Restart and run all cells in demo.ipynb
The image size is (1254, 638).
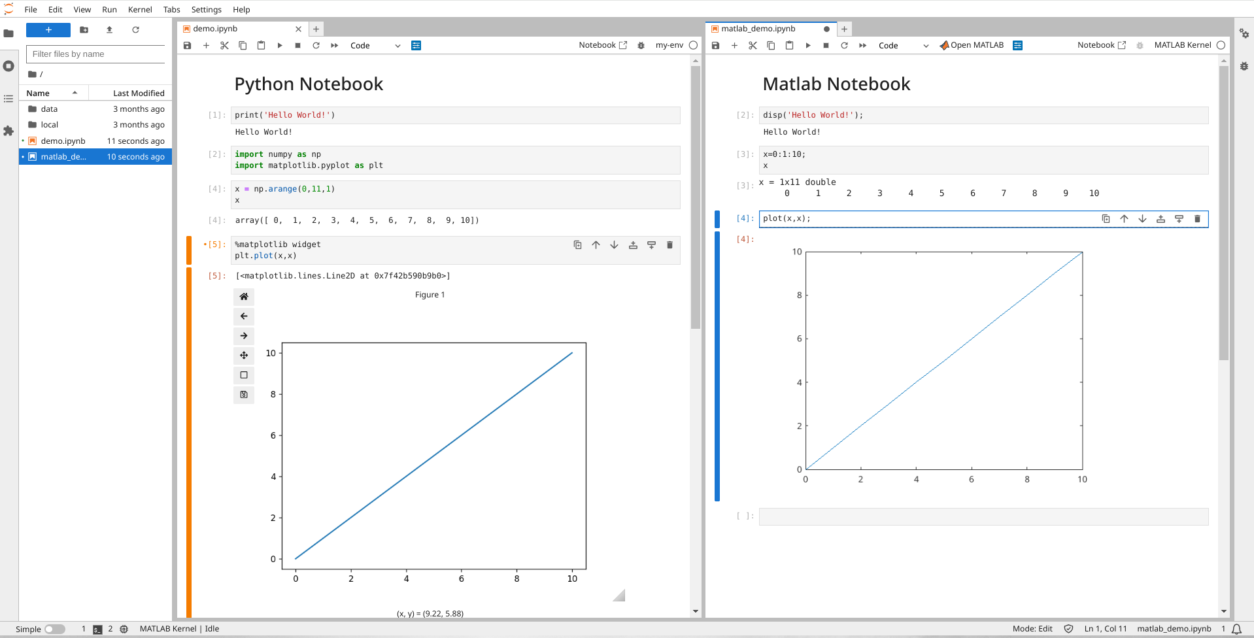tap(334, 46)
